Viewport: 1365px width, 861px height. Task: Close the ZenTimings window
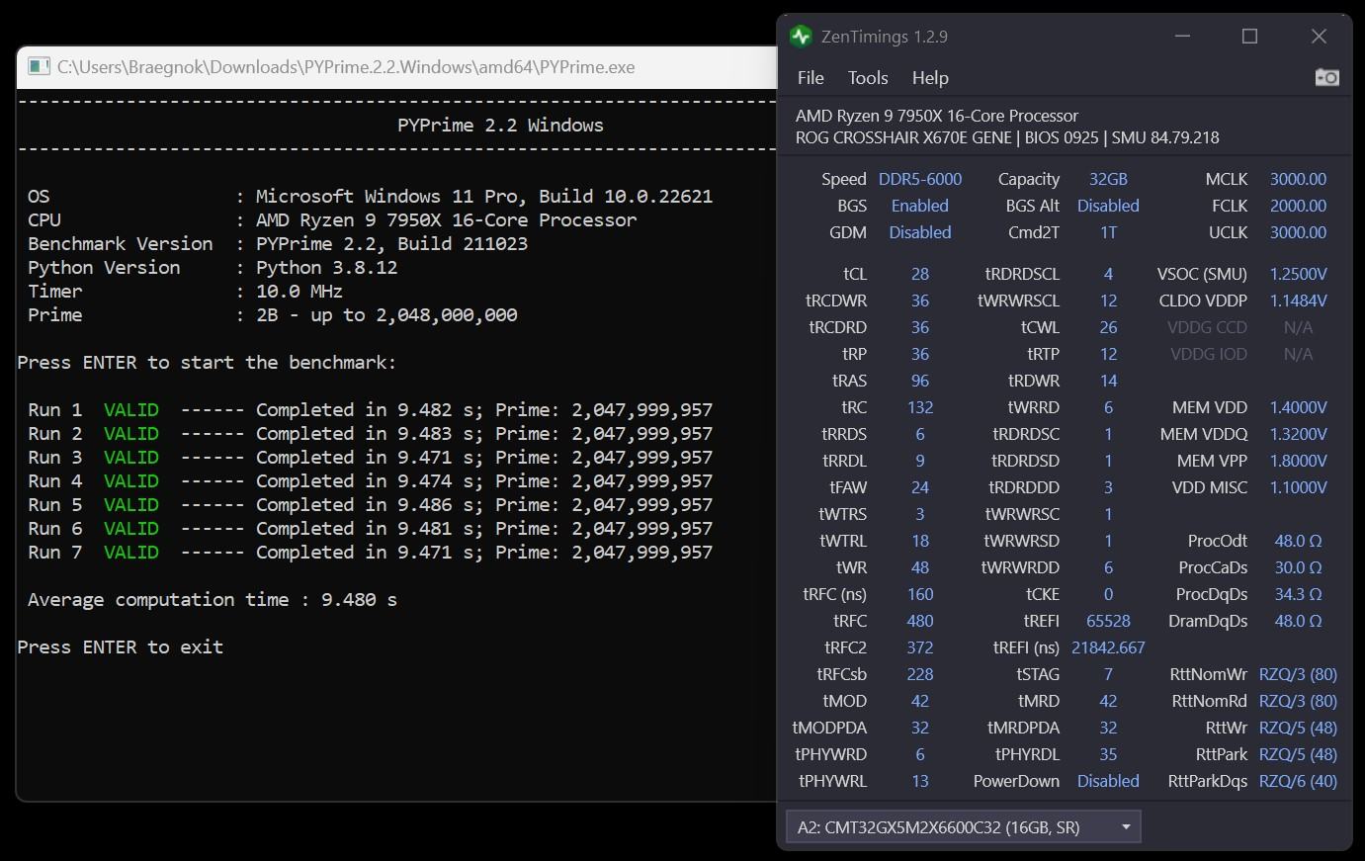click(1319, 37)
